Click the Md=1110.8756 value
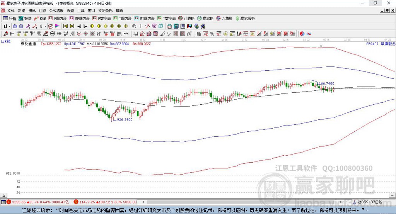 pos(97,44)
